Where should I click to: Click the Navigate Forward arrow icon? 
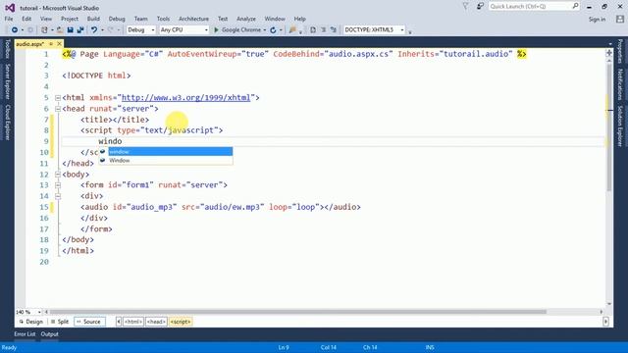tap(30, 30)
